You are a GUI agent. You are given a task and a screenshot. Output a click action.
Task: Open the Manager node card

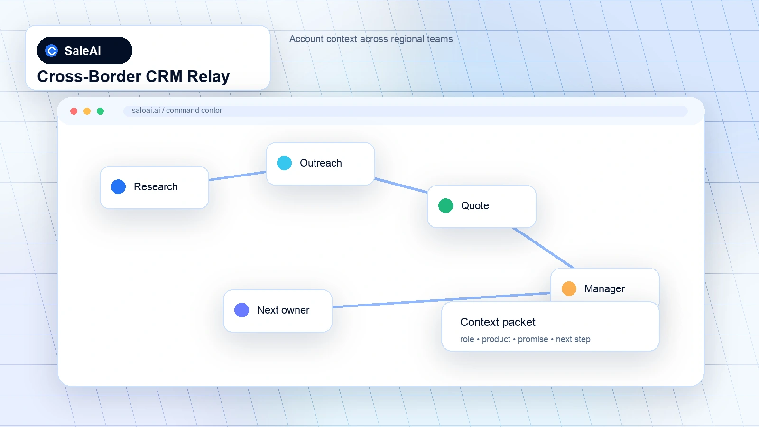pyautogui.click(x=605, y=286)
